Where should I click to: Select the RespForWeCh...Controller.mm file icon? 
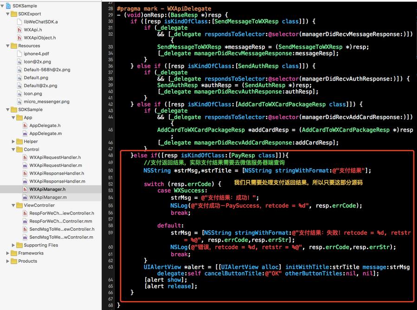coord(25,221)
